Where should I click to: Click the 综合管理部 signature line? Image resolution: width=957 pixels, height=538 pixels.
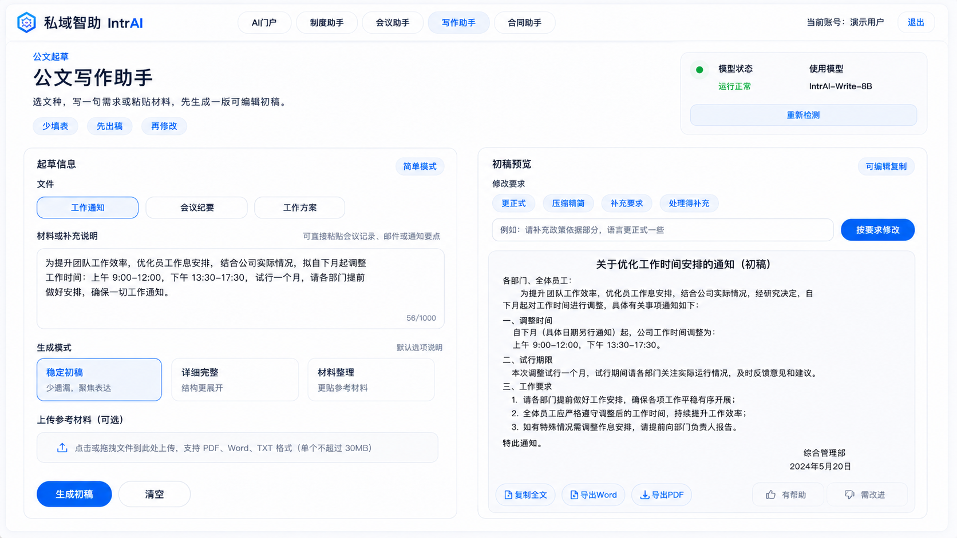click(824, 453)
